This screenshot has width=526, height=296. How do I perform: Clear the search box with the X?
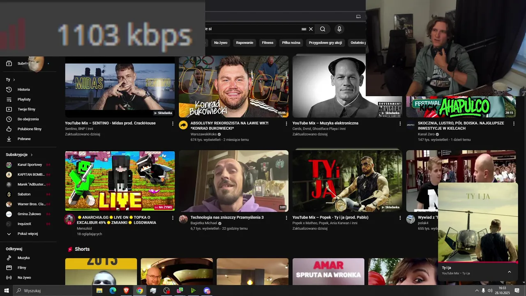311,29
